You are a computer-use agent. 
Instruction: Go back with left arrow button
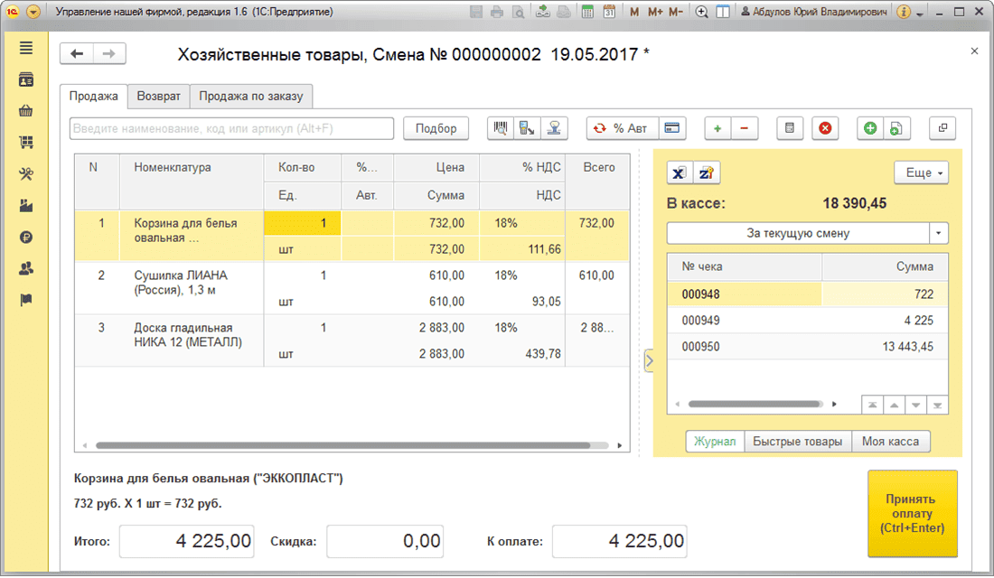click(x=77, y=54)
